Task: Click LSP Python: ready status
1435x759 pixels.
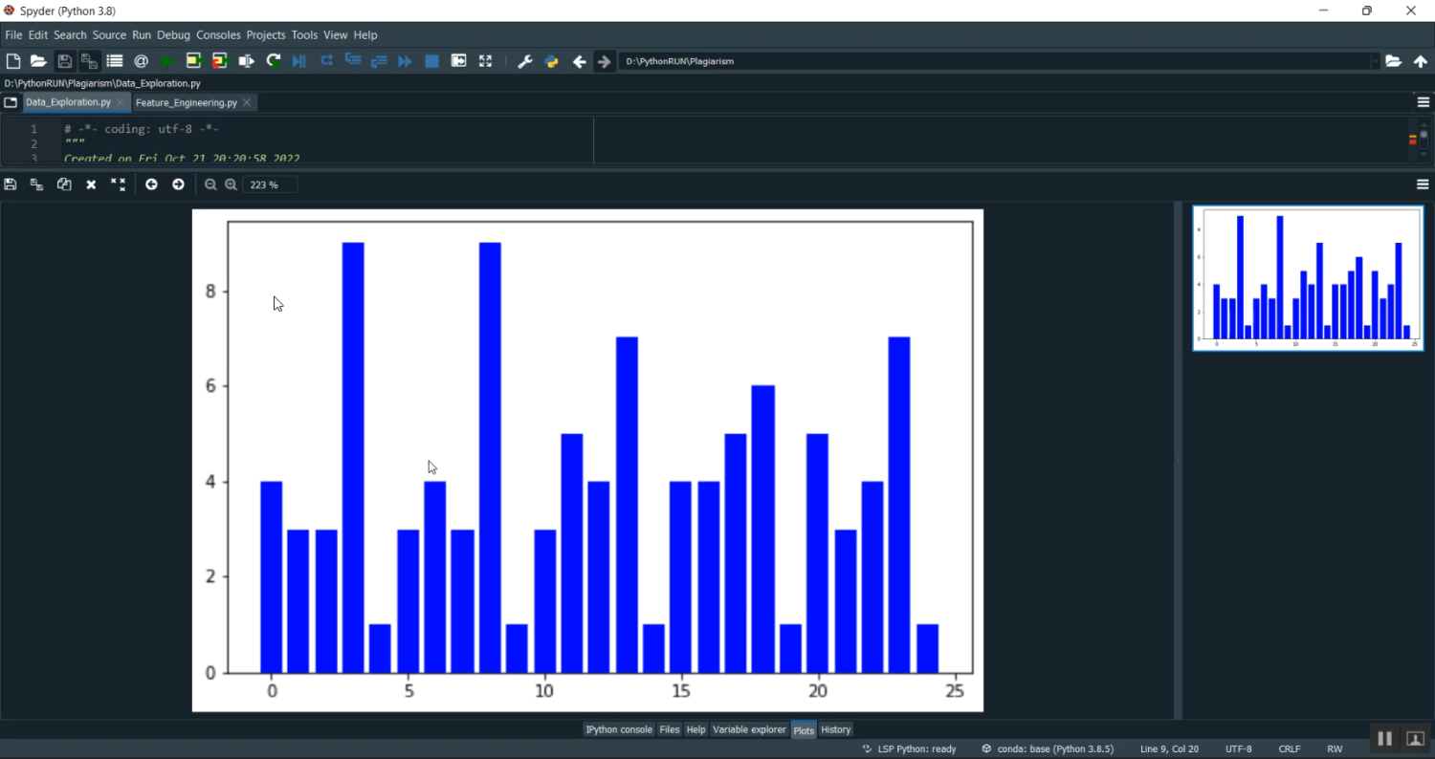Action: pyautogui.click(x=909, y=748)
